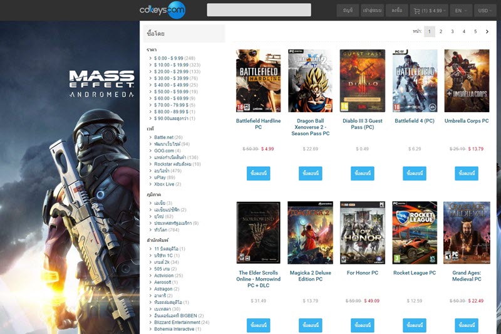The image size is (501, 334).
Task: Open the Rocket League cover art
Action: click(415, 232)
